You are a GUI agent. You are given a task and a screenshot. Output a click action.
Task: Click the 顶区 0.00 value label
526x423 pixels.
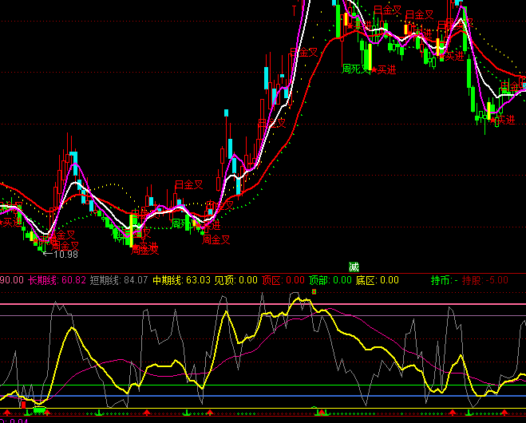(x=283, y=280)
